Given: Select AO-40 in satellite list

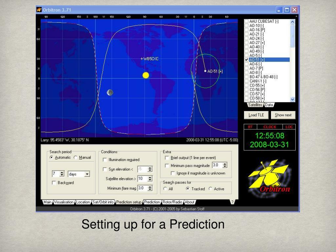Looking at the screenshot, I should click(256, 47).
